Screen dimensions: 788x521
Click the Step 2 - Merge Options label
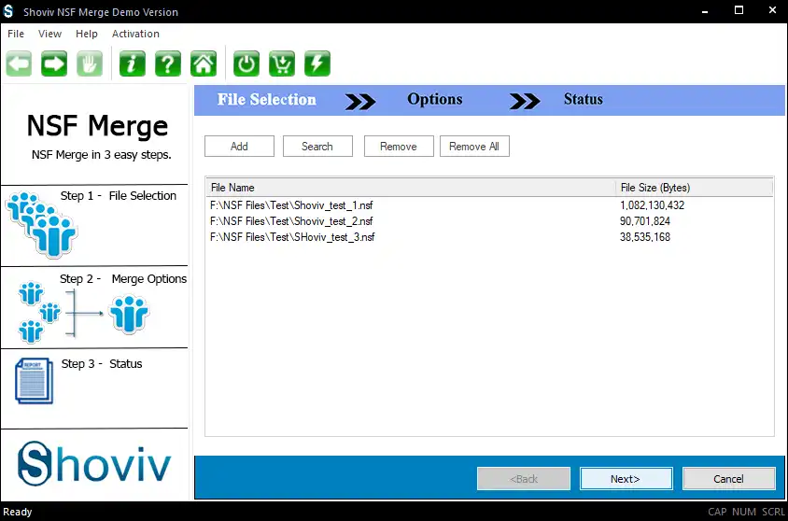point(123,279)
